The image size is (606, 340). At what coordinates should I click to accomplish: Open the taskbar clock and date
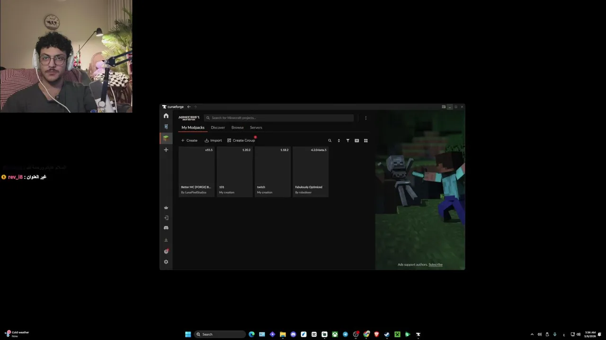[x=590, y=334]
